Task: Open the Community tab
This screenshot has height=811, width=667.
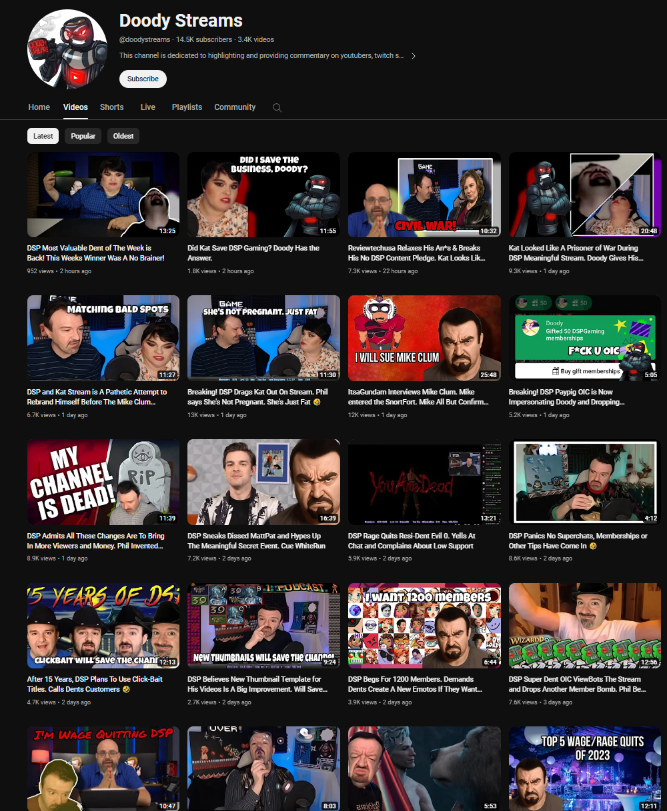Action: click(235, 107)
